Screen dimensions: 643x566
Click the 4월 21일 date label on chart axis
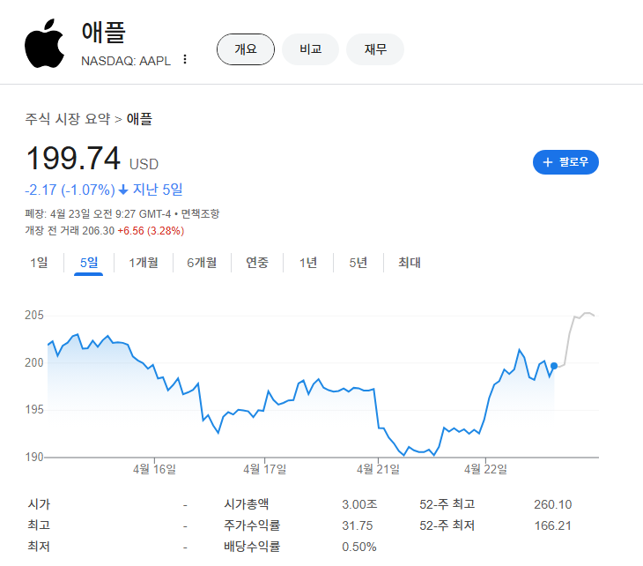(x=378, y=469)
